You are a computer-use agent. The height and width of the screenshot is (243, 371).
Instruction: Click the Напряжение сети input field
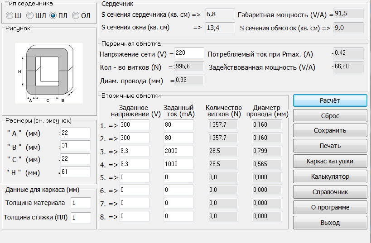[189, 53]
